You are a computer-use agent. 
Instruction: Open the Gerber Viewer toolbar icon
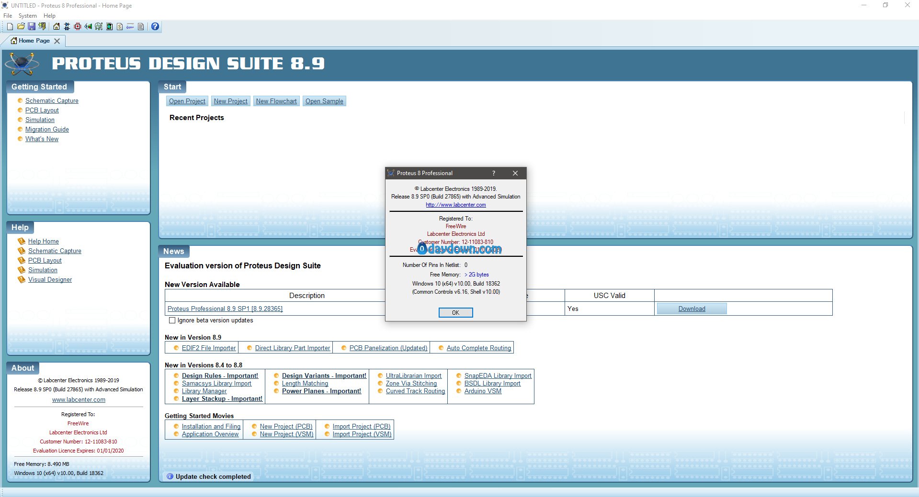tap(99, 26)
